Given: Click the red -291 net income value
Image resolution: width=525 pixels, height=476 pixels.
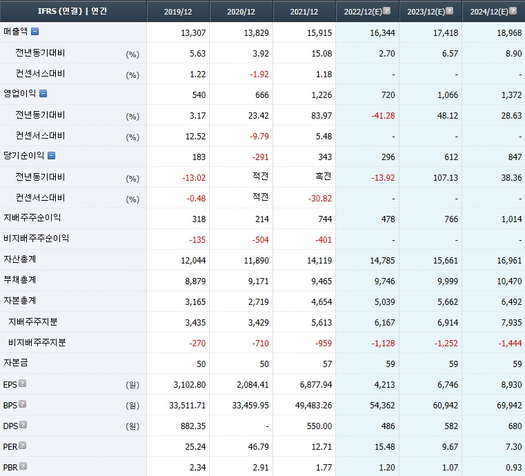Looking at the screenshot, I should [x=260, y=157].
